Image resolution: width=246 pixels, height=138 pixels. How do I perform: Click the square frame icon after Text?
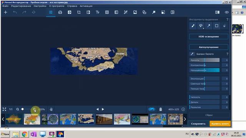coord(107,12)
